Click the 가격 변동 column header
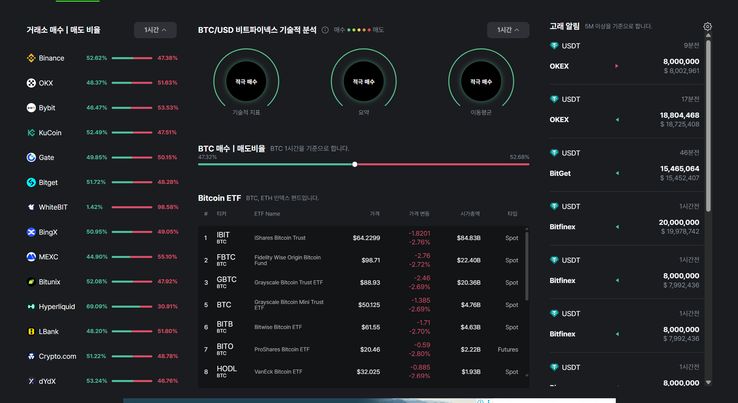Viewport: 738px width, 403px height. tap(419, 214)
